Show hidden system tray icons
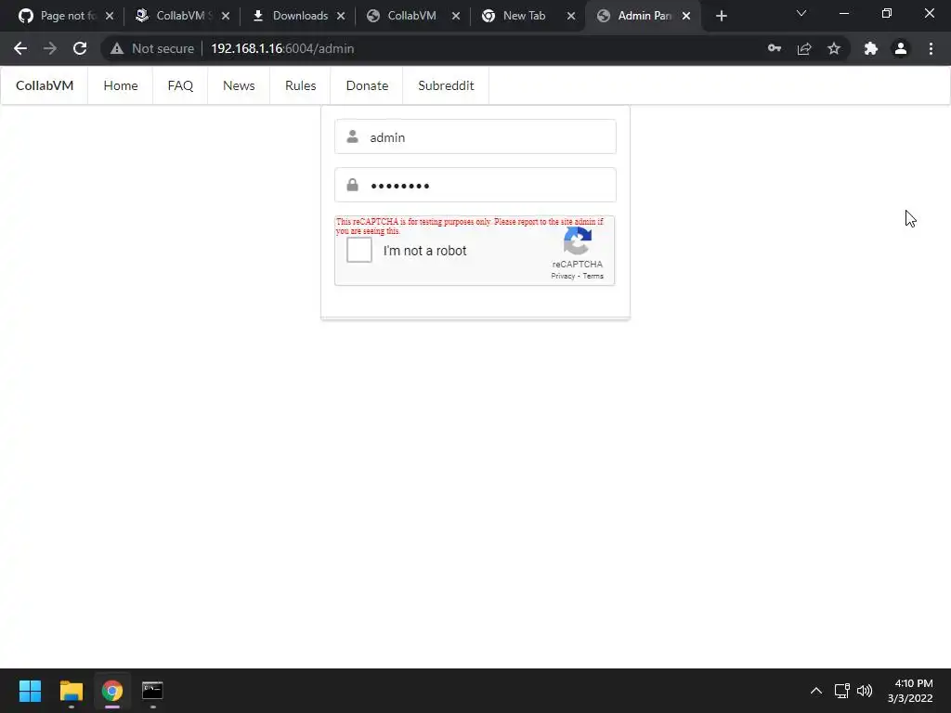 point(816,691)
